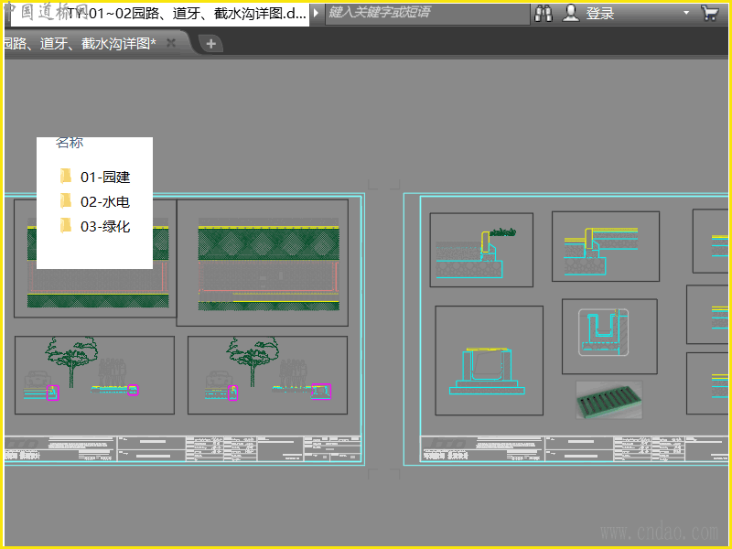Close the 园路、道牙、截水沟详图 drawing tab
732x549 pixels.
tap(171, 43)
